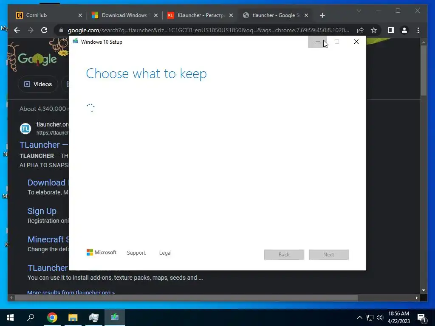This screenshot has width=435, height=326.
Task: Reload the Google search page
Action: (44, 30)
